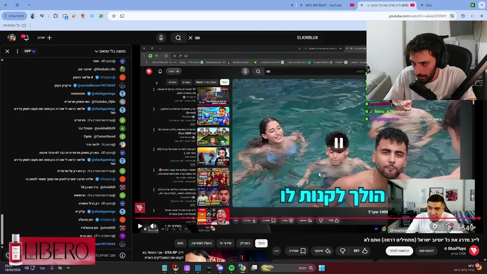The height and width of the screenshot is (274, 487).
Task: Click the @TomerRaved chat username
Action: tap(105, 136)
